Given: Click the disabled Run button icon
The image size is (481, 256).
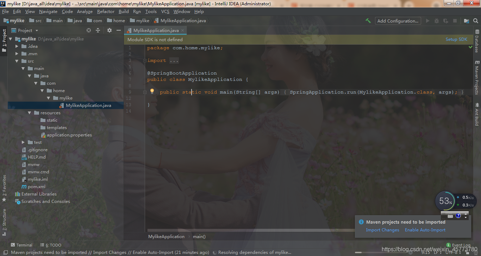Looking at the screenshot, I should coord(428,21).
